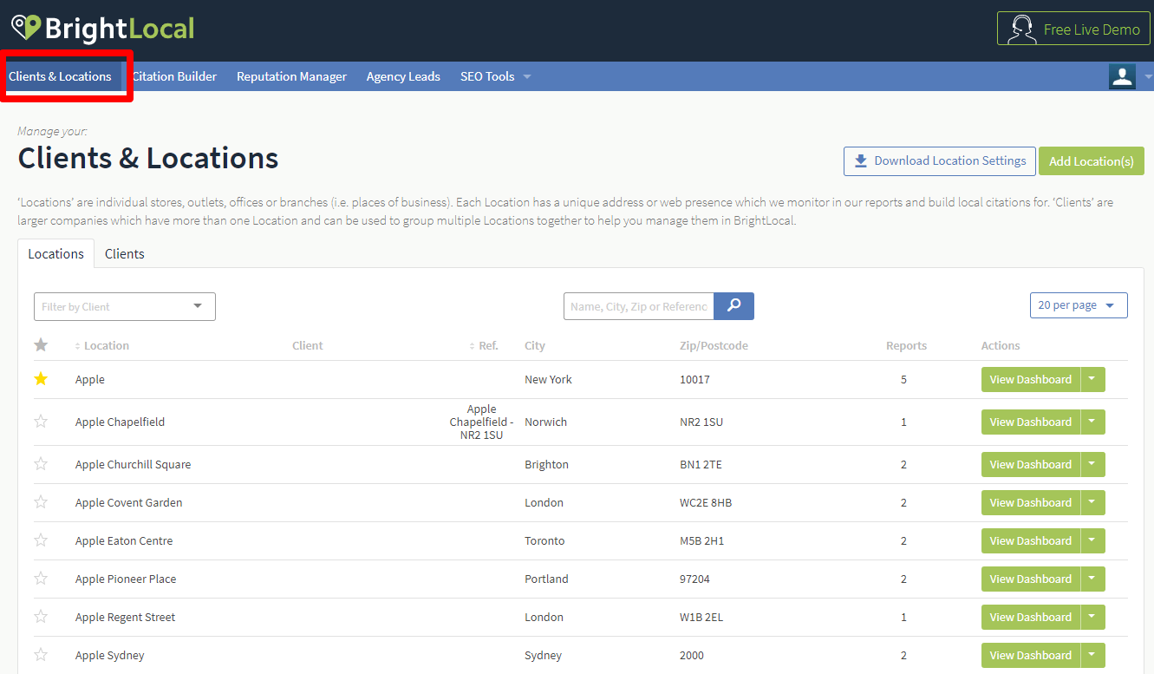Star the Apple Covent Garden location
1154x674 pixels.
pos(41,502)
